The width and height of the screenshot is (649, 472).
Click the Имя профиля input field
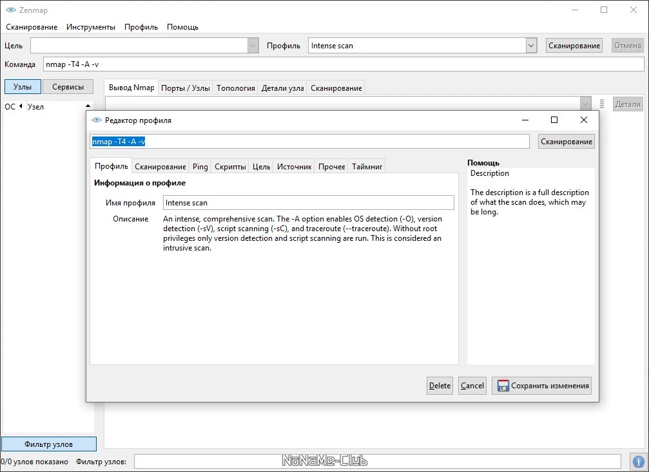[x=308, y=203]
